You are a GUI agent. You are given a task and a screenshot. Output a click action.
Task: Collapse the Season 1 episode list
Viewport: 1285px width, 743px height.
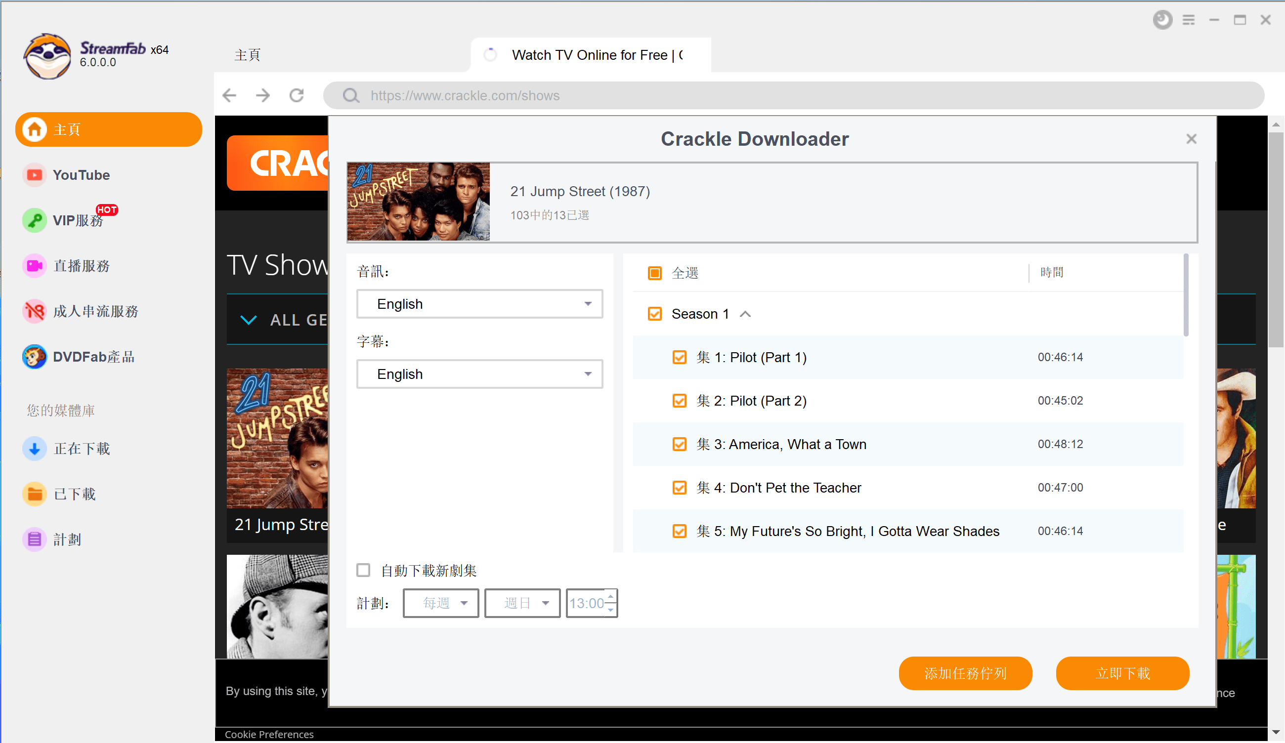coord(745,314)
